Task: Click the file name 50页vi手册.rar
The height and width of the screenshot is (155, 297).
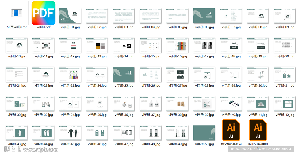Action: pyautogui.click(x=17, y=27)
